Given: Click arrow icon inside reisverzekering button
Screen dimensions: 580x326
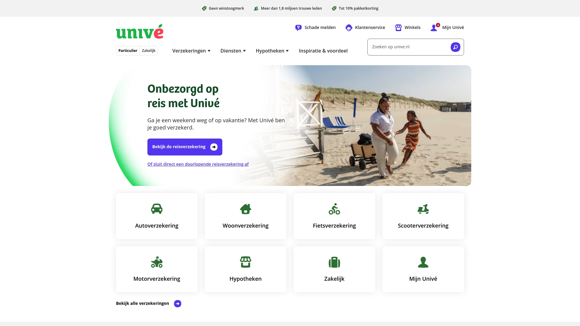Looking at the screenshot, I should click(x=214, y=147).
